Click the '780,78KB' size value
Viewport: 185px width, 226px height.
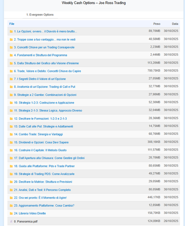tap(154, 71)
